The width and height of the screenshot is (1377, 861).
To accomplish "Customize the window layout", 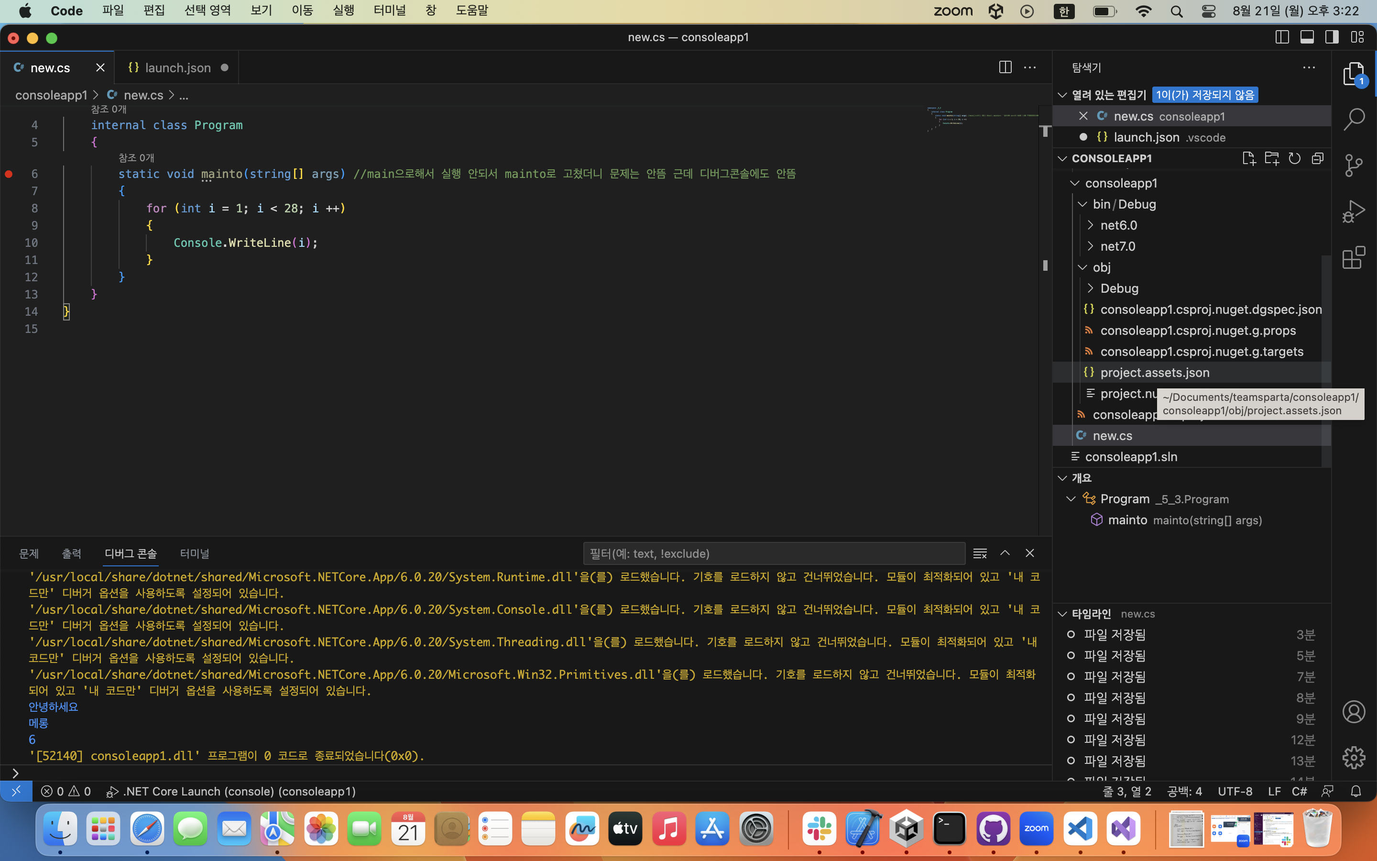I will click(1358, 37).
